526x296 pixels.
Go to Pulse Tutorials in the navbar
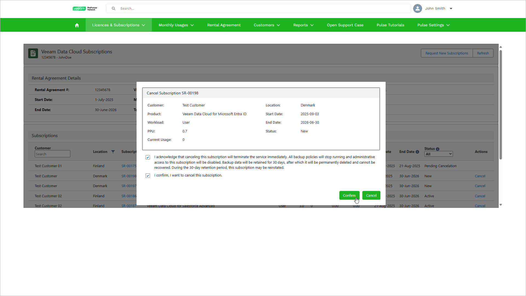point(390,25)
